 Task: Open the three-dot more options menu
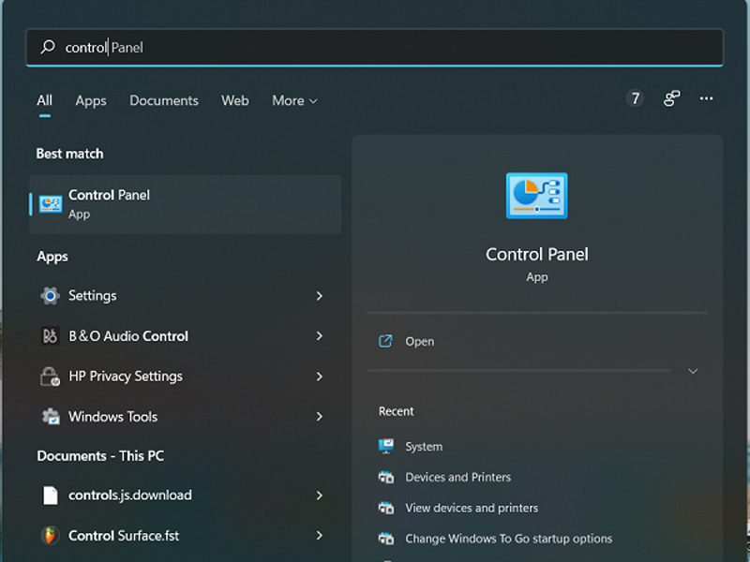(707, 99)
